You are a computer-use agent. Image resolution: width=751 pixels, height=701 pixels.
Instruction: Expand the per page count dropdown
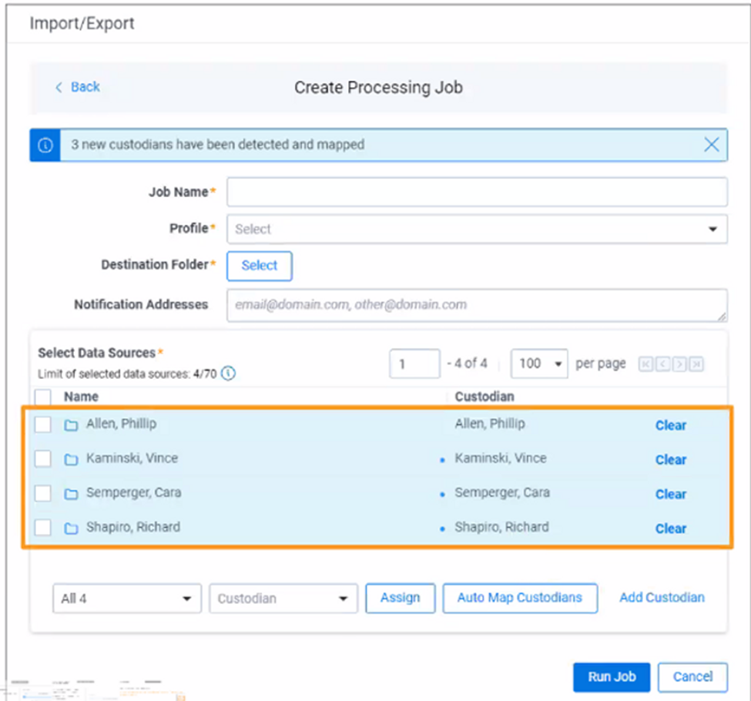click(539, 364)
